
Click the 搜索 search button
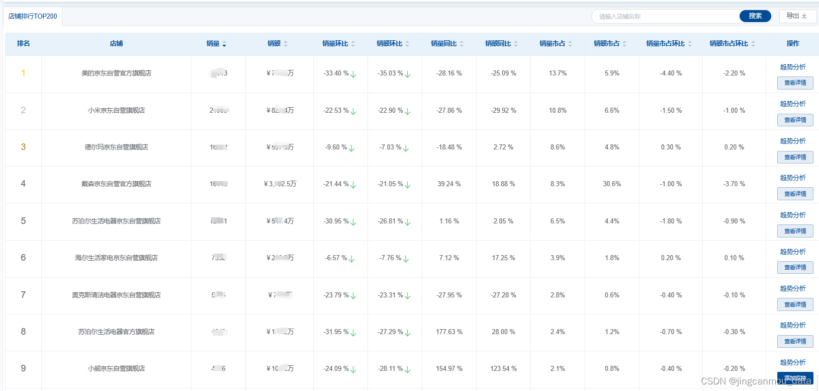point(755,16)
